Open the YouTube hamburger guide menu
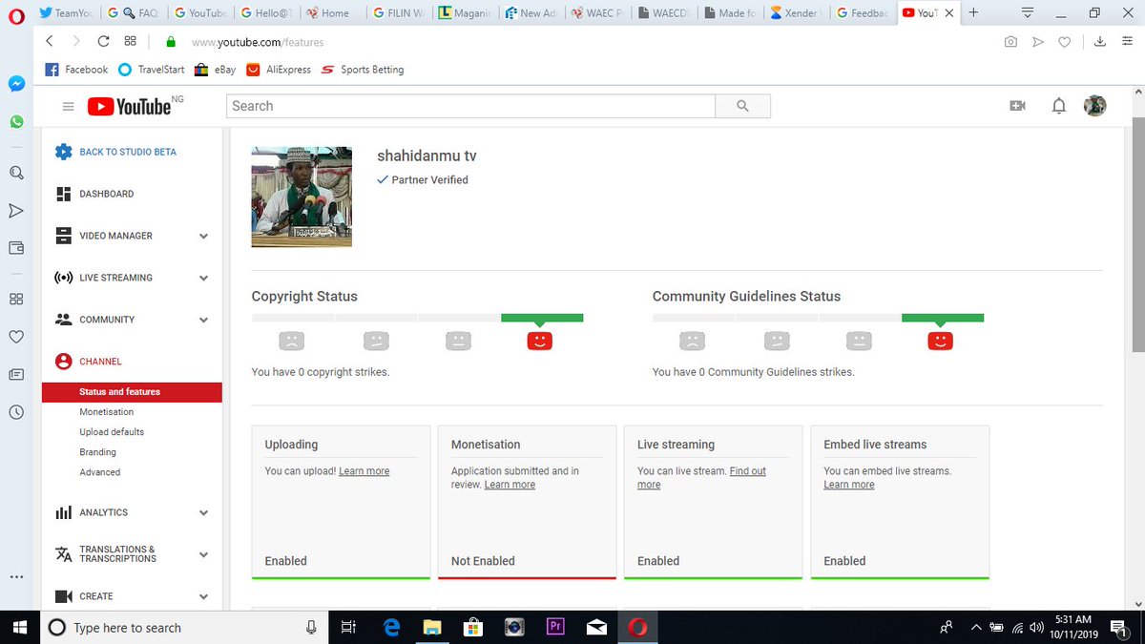The width and height of the screenshot is (1145, 644). point(68,107)
